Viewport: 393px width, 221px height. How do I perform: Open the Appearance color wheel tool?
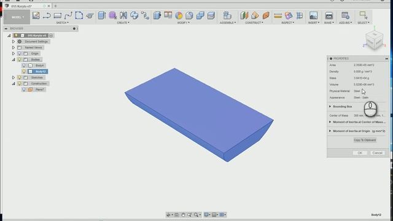click(x=179, y=15)
